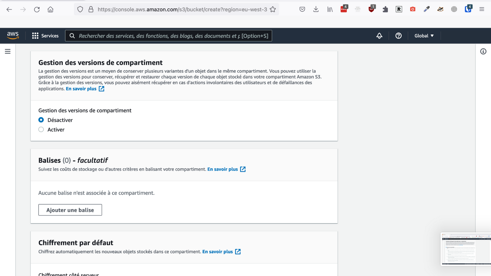Open the screenshot camera extension
The image size is (491, 276).
412,9
